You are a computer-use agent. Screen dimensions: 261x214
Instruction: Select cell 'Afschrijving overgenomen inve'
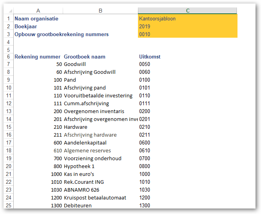pyautogui.click(x=101, y=119)
